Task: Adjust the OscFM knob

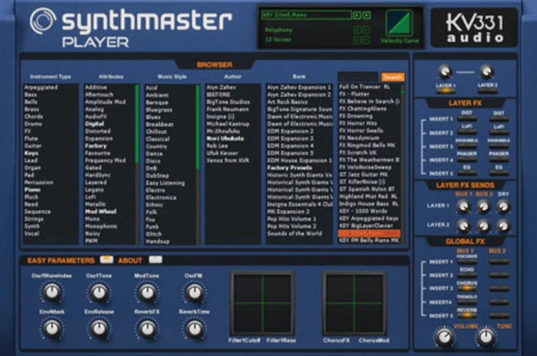Action: [x=194, y=292]
